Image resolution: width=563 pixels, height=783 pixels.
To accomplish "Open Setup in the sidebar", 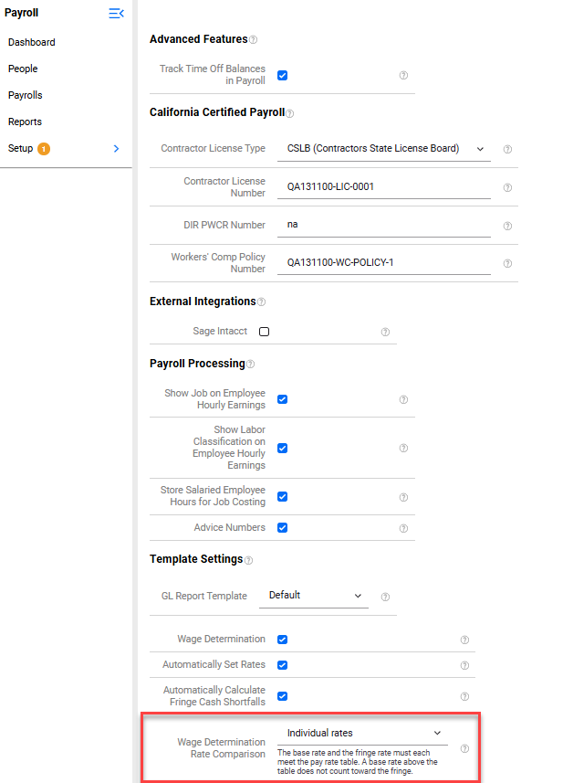I will (20, 148).
